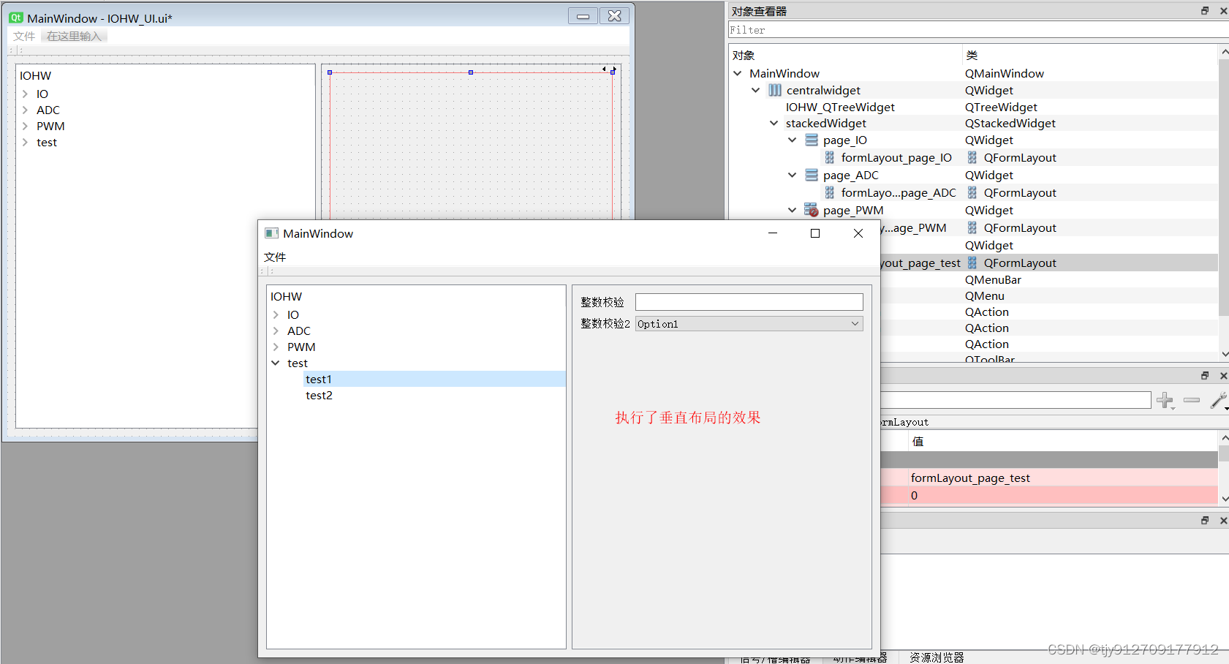Viewport: 1229px width, 664px height.
Task: Expand the PWM item in the preview window tree
Action: pyautogui.click(x=276, y=347)
